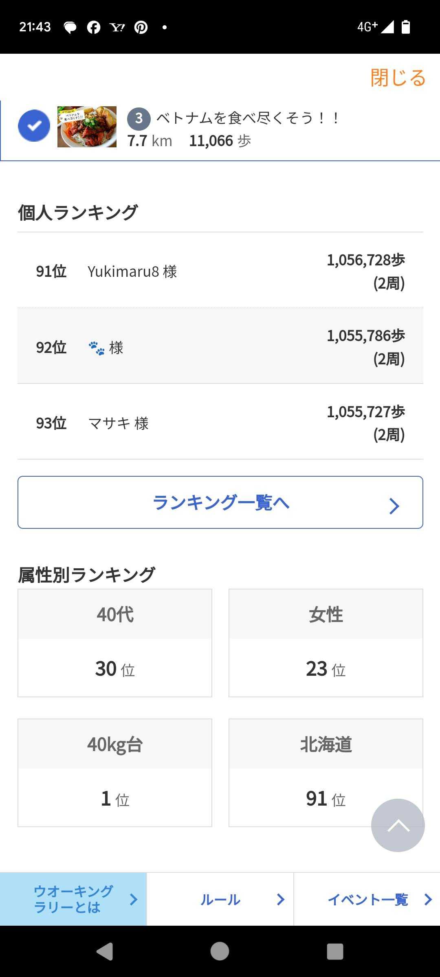This screenshot has width=440, height=977.
Task: Open ウオーキングラリーとは tab
Action: tap(73, 899)
